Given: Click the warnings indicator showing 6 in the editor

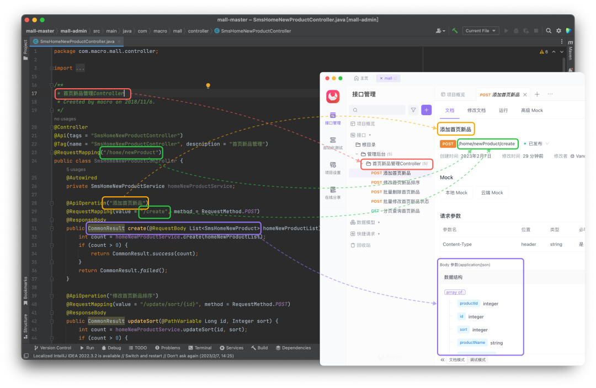Looking at the screenshot, I should click(x=544, y=52).
